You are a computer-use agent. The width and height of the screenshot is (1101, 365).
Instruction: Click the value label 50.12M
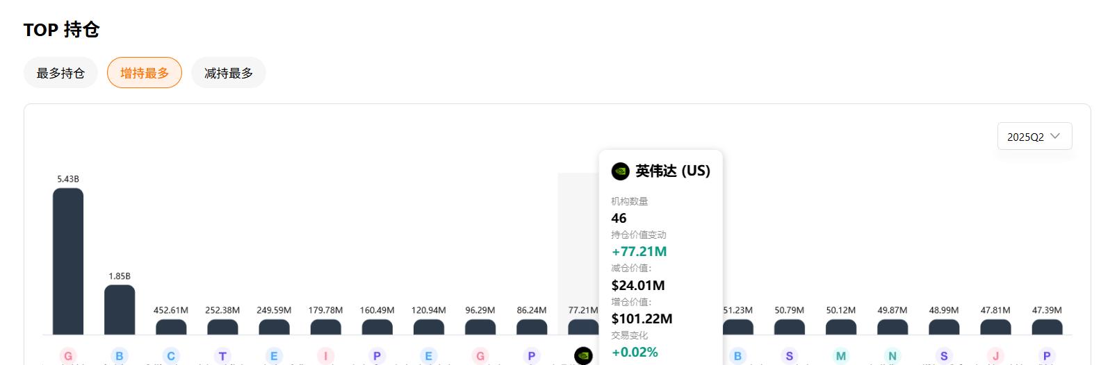[841, 310]
